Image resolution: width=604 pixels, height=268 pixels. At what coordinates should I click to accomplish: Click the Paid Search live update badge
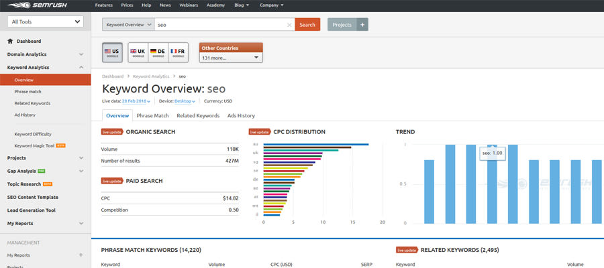click(112, 181)
